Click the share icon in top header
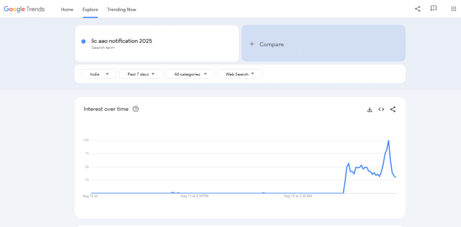 [418, 9]
